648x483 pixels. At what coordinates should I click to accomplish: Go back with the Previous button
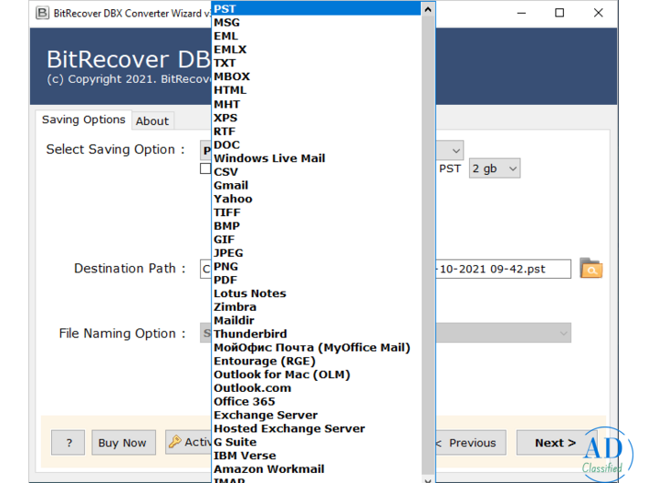coord(471,443)
